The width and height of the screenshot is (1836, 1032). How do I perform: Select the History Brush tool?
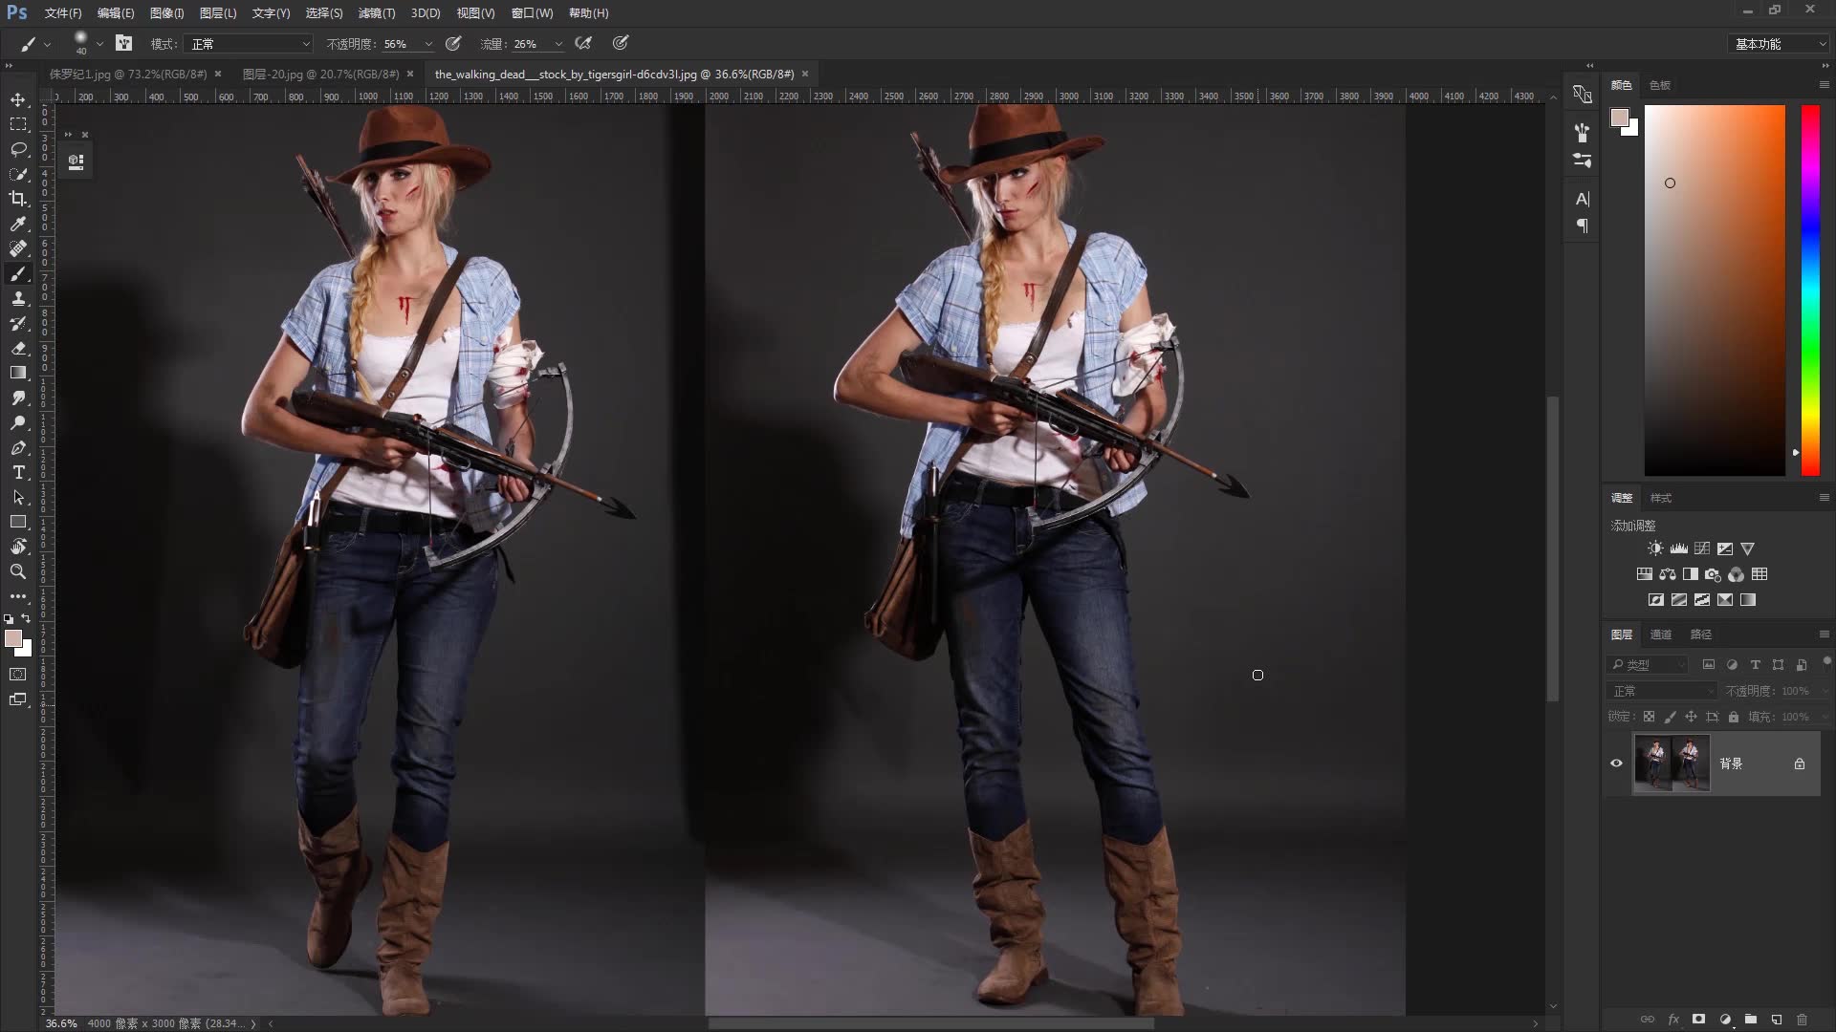(x=18, y=323)
